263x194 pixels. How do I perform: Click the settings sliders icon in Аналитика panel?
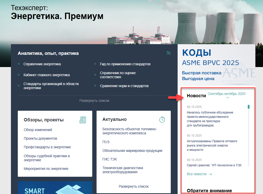pos(168,53)
